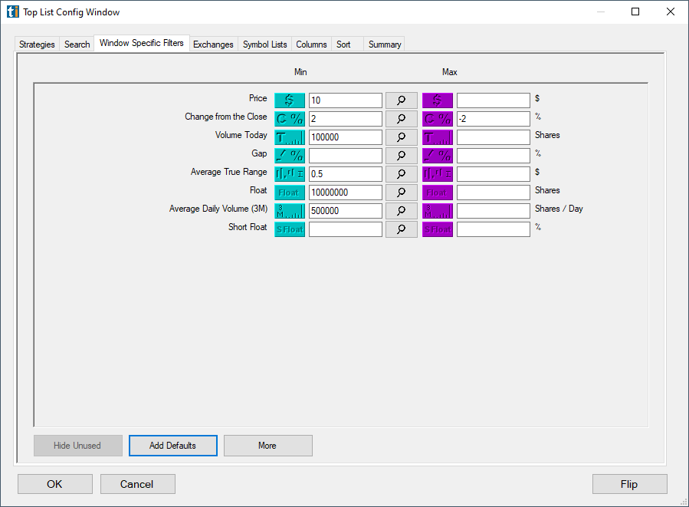Switch to the Exchanges tab
Screen dimensions: 689x507
(213, 44)
